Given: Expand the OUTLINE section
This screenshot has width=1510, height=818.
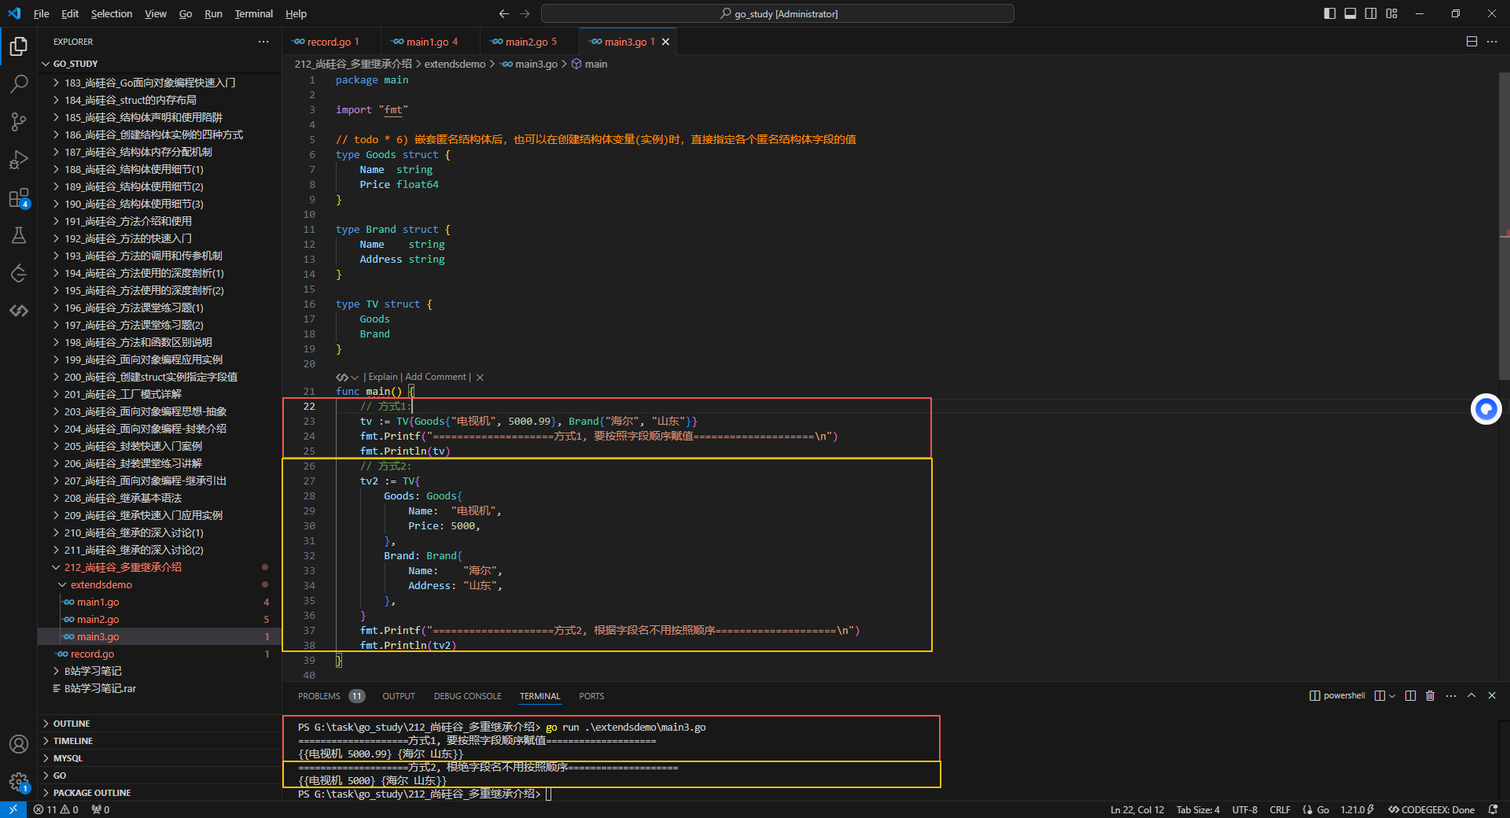Looking at the screenshot, I should point(159,724).
